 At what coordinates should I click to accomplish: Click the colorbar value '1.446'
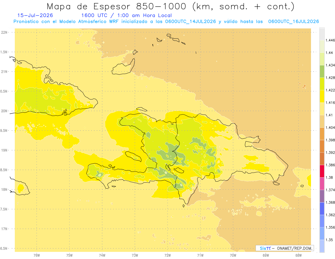pyautogui.click(x=330, y=40)
